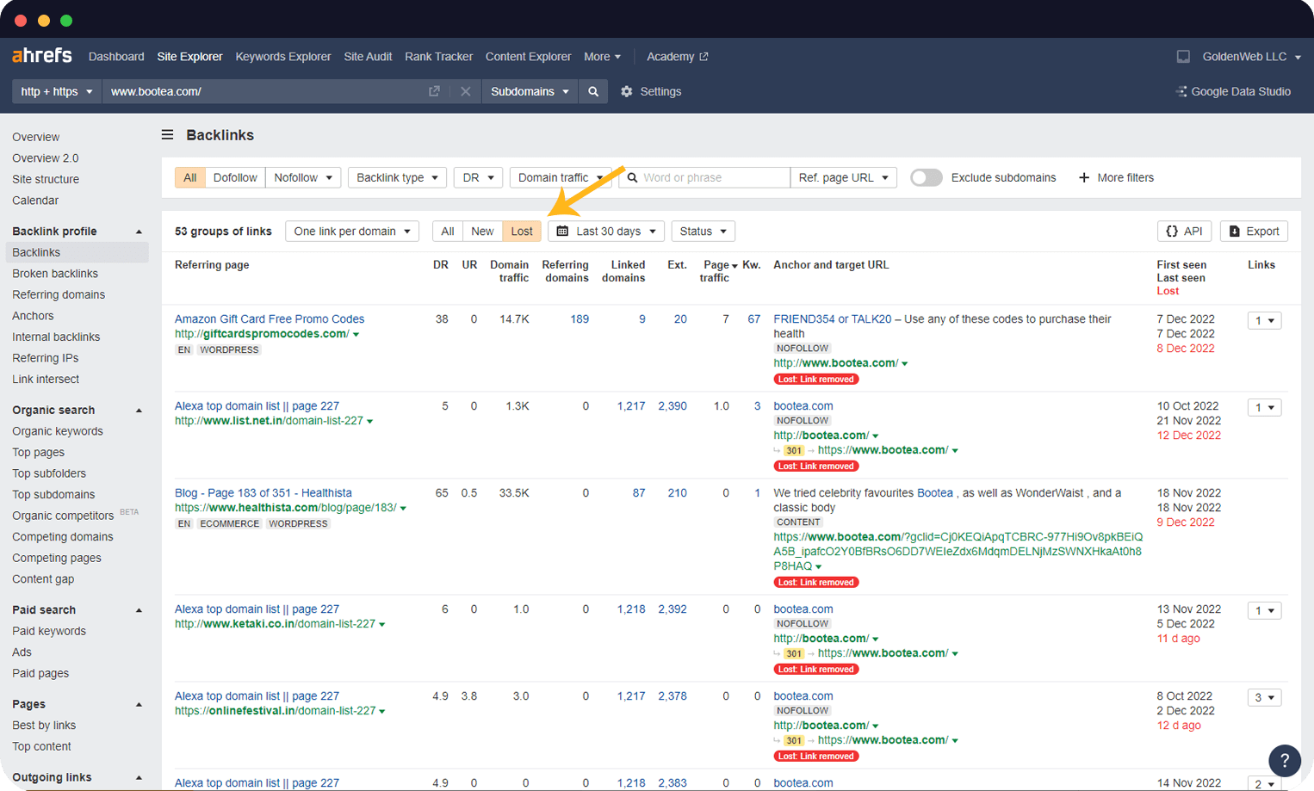Open Amazon Gift Card Free Promo Codes link
1314x791 pixels.
coord(270,319)
